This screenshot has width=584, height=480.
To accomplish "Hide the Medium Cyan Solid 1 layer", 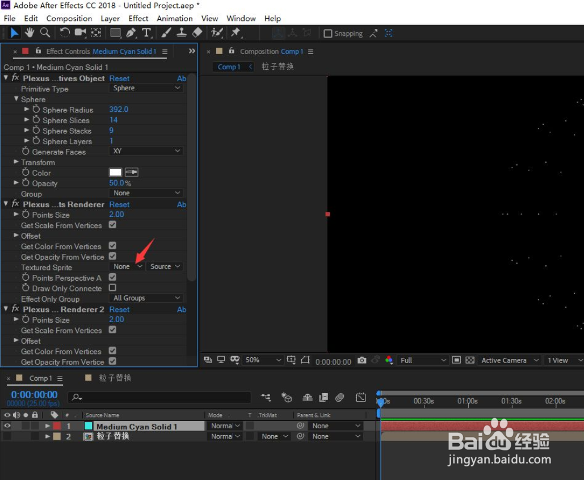I will click(x=7, y=425).
